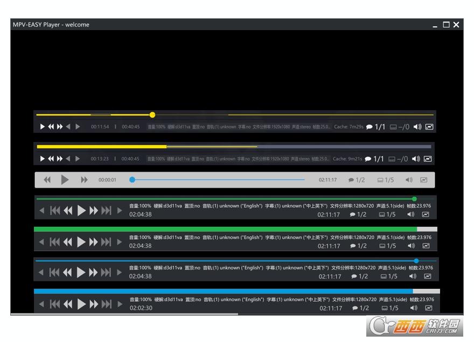Toggle fullscreen in the light gray bar
Viewport: 474px width, 342px height.
424,180
